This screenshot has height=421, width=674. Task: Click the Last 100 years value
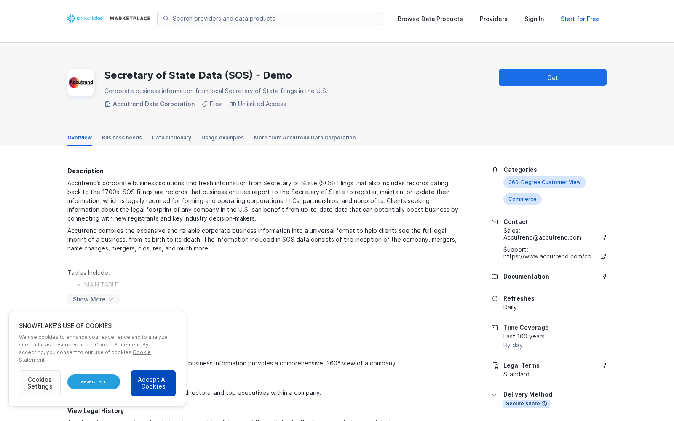click(524, 336)
